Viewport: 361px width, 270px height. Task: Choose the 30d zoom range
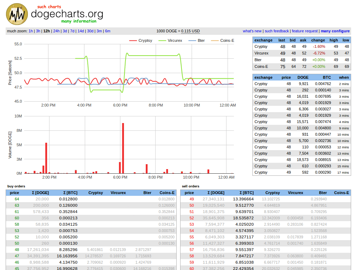[x=90, y=31]
